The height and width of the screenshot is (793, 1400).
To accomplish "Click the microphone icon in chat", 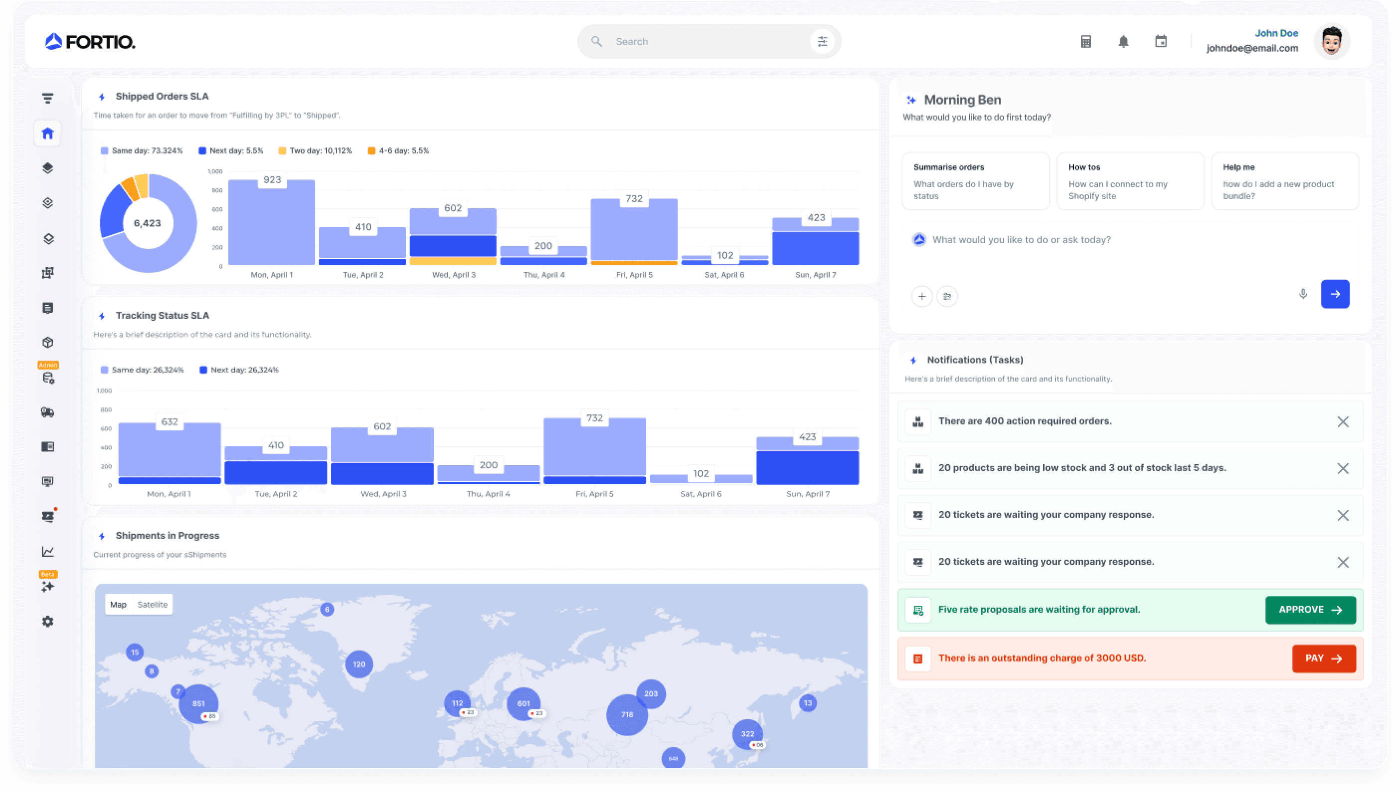I will 1302,294.
